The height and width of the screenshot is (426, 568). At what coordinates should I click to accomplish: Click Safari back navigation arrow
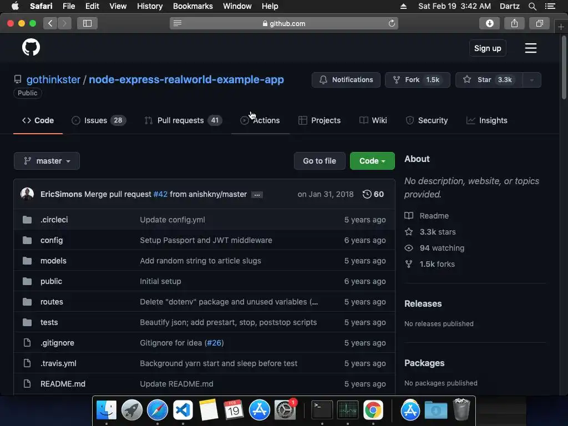point(50,23)
